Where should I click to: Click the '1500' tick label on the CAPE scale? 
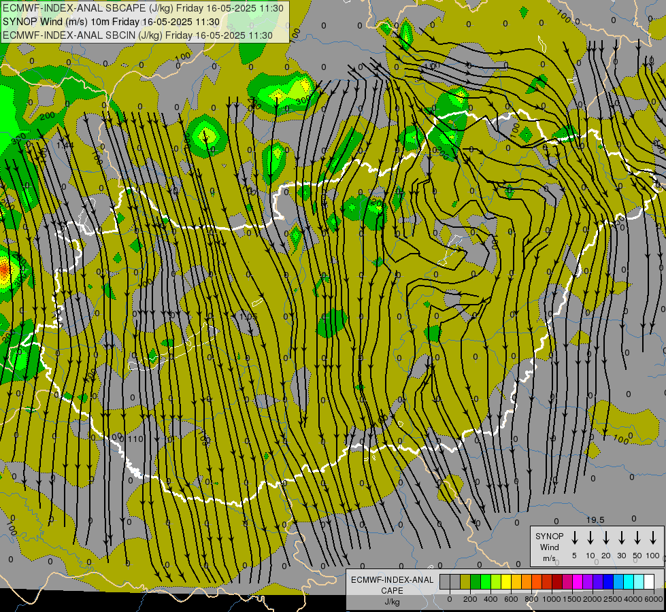572,599
